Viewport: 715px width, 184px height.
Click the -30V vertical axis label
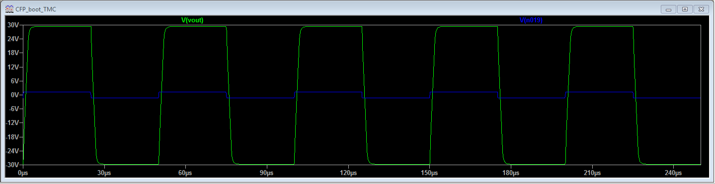pyautogui.click(x=12, y=165)
